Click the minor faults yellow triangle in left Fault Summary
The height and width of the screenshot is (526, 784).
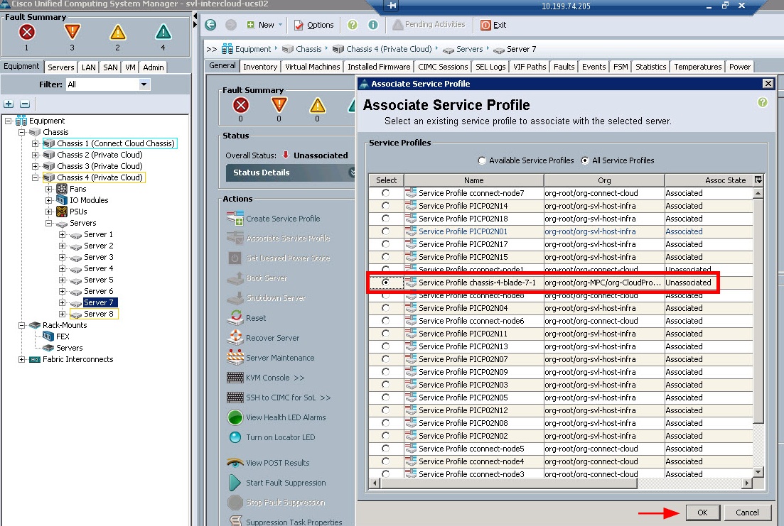point(117,32)
